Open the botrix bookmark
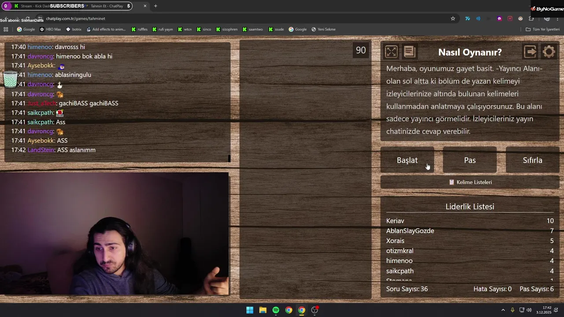This screenshot has width=564, height=317. [74, 29]
